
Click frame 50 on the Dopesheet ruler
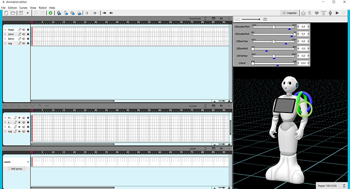tap(138, 22)
